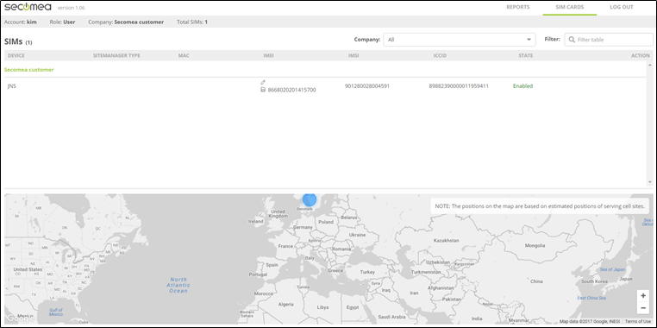Viewport: 657px width, 328px height.
Task: Click the SIMs (1) heading
Action: (18, 41)
